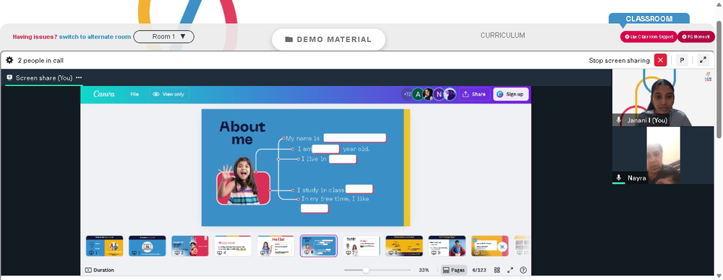Image resolution: width=723 pixels, height=280 pixels.
Task: Select page 10 thumbnail
Action: pos(489,246)
